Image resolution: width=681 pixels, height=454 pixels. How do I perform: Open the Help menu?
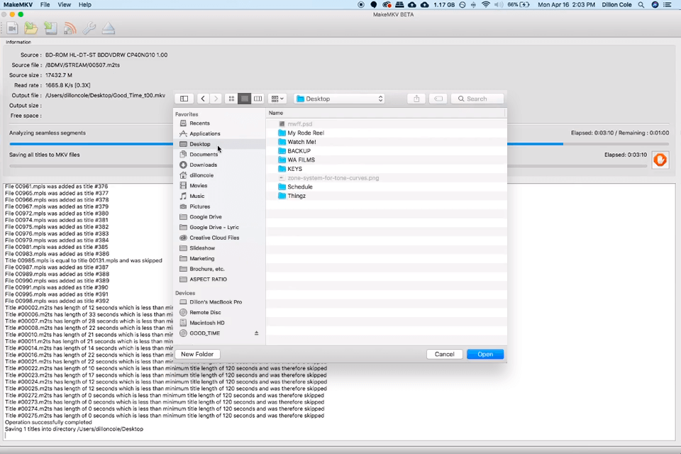(x=84, y=4)
